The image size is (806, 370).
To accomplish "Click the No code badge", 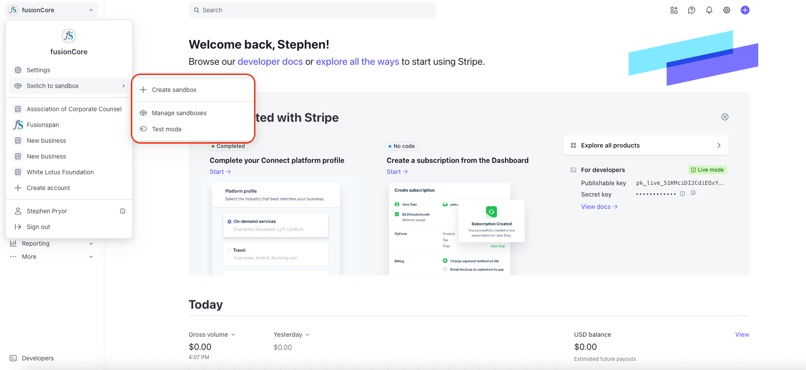I will [402, 146].
